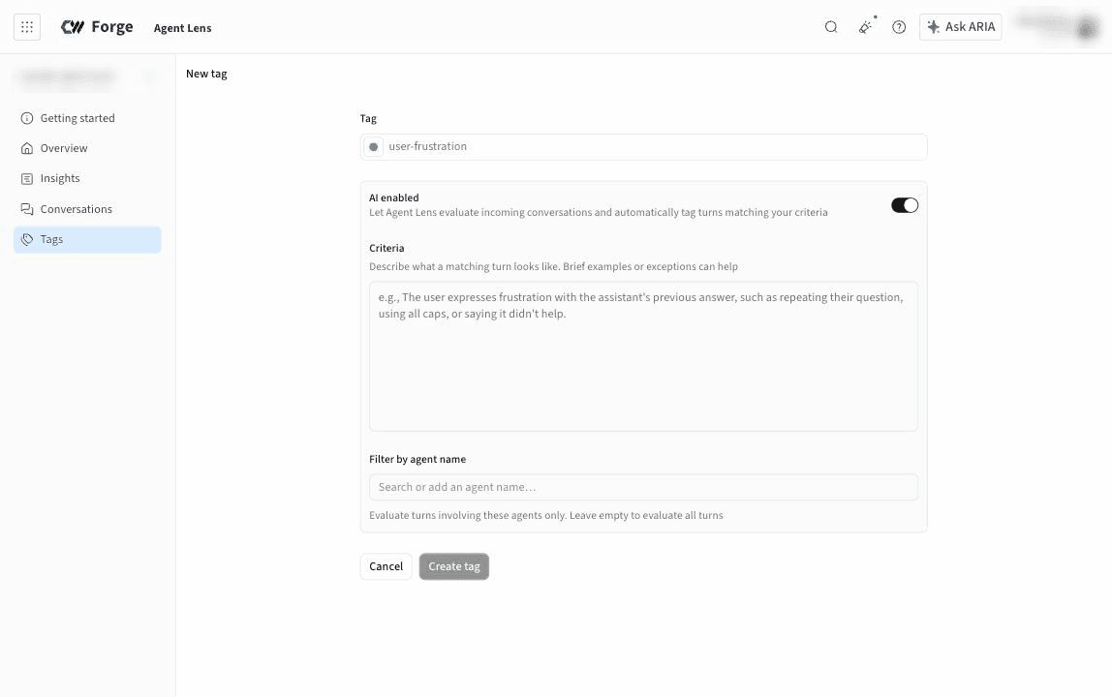Click the text 'Evaluate turns involving these agents only'

[467, 515]
